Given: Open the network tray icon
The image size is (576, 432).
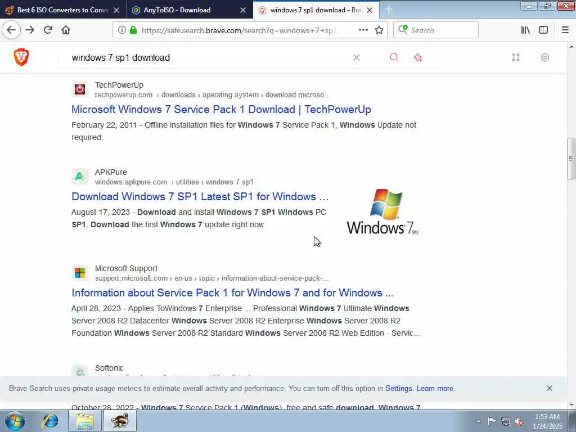Looking at the screenshot, I should coord(506,421).
